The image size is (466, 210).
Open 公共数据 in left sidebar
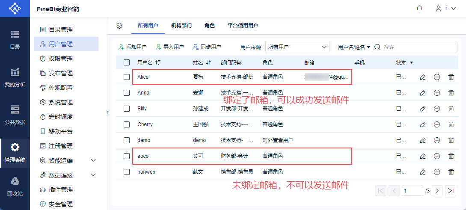15,114
